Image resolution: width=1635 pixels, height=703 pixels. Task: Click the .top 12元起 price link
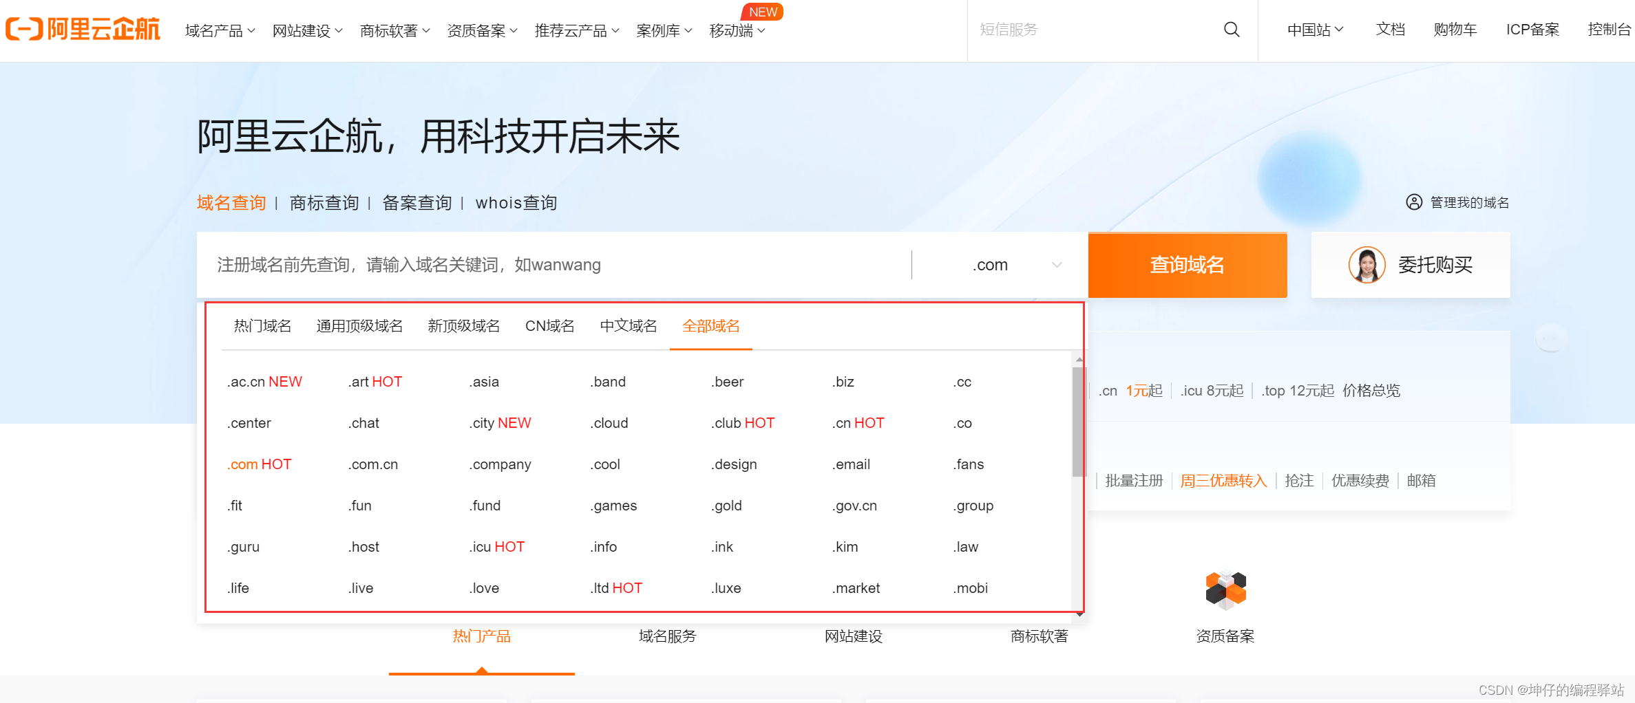click(x=1298, y=391)
